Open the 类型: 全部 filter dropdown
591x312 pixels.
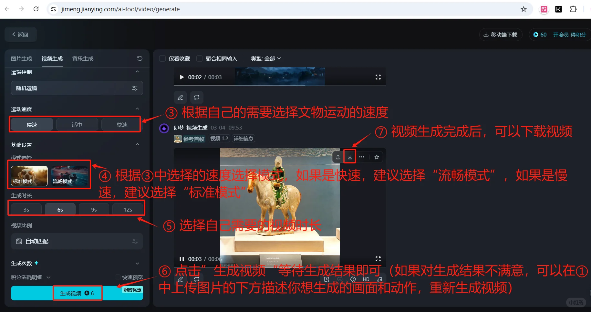click(x=265, y=58)
